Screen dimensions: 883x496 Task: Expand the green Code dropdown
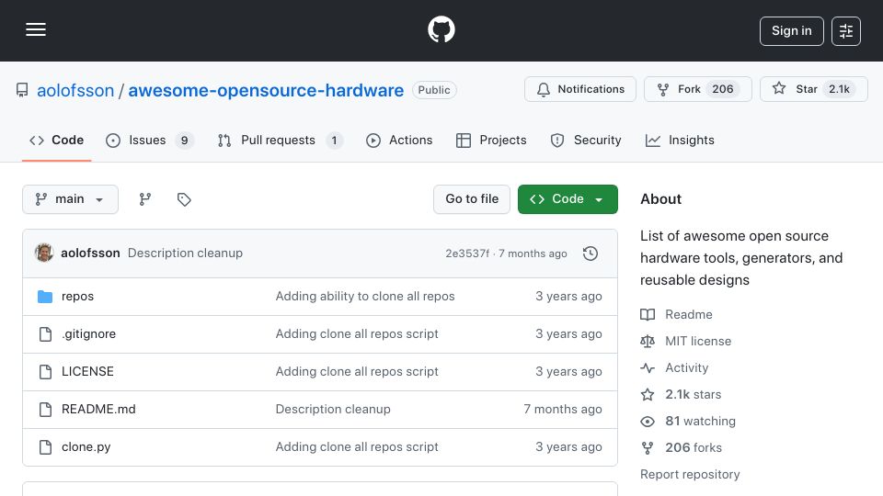[568, 199]
